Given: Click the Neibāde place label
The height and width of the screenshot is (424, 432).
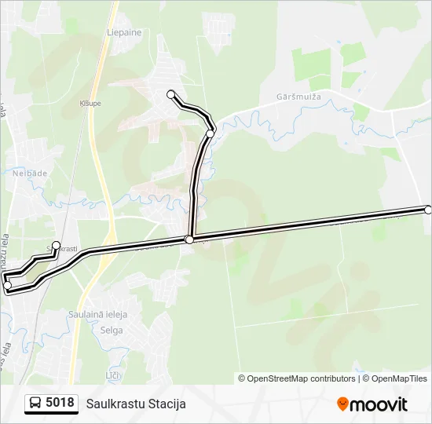Looking at the screenshot, I should click(30, 174).
